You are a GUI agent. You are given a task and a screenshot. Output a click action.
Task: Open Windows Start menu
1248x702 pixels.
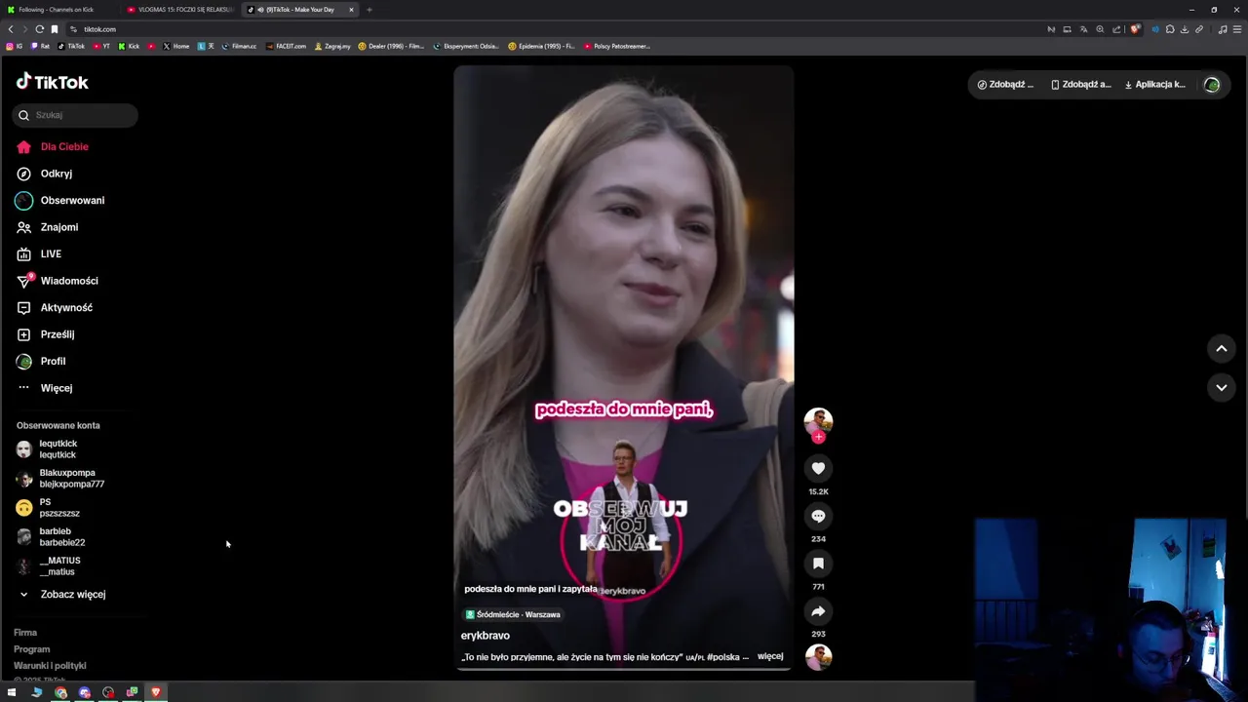pos(12,692)
